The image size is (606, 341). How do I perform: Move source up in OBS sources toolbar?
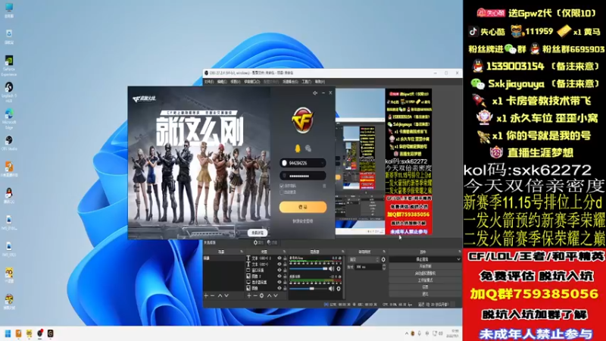[270, 296]
